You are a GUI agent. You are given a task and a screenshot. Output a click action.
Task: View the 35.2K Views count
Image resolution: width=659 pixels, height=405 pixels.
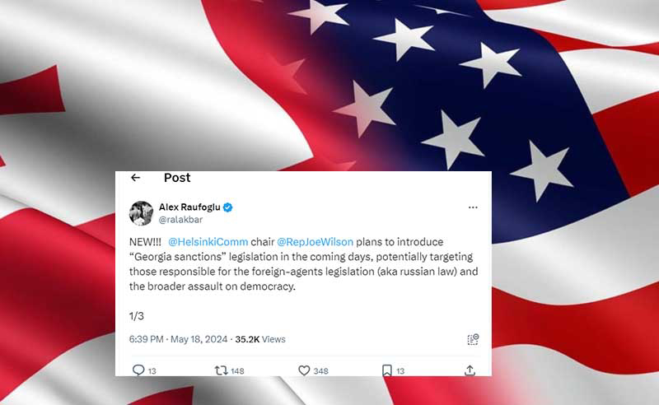260,339
